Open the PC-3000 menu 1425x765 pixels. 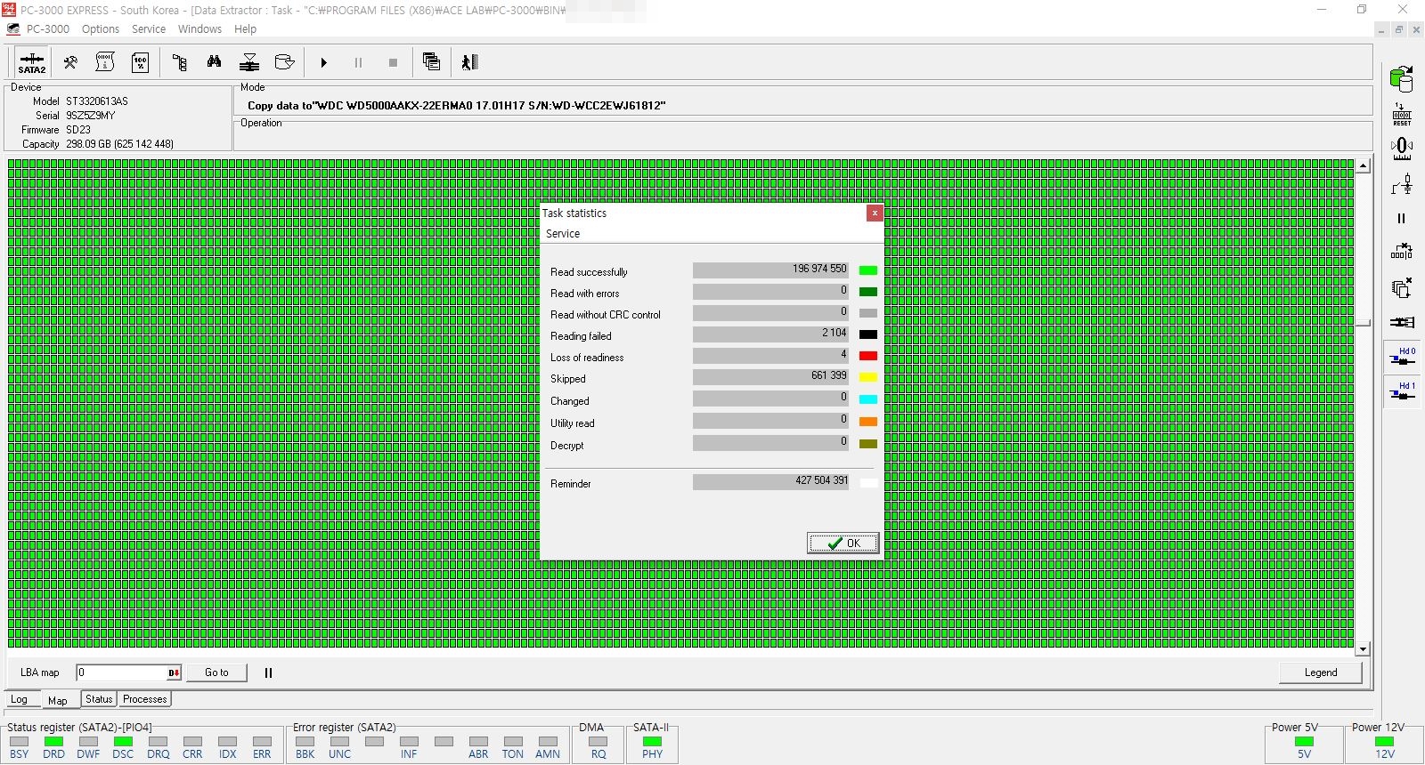48,29
